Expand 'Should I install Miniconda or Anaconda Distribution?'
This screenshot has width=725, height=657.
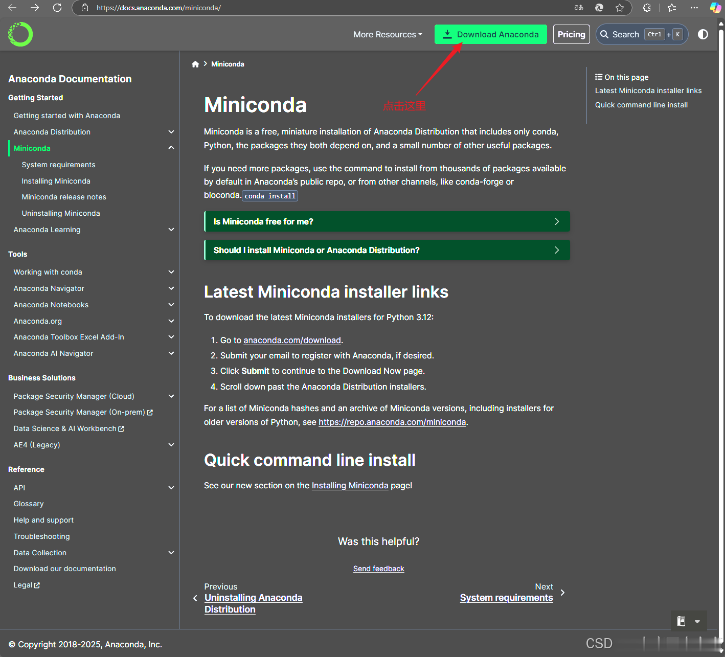[387, 250]
